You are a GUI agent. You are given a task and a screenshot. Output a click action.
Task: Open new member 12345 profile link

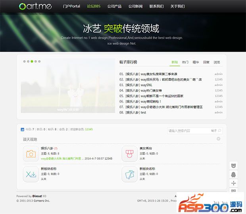click(x=89, y=129)
